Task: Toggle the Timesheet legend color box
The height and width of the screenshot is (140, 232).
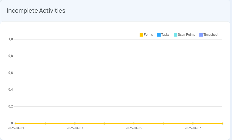Action: [201, 35]
